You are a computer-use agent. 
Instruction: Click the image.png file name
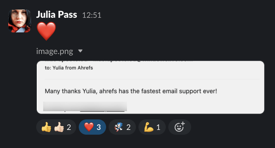[55, 51]
